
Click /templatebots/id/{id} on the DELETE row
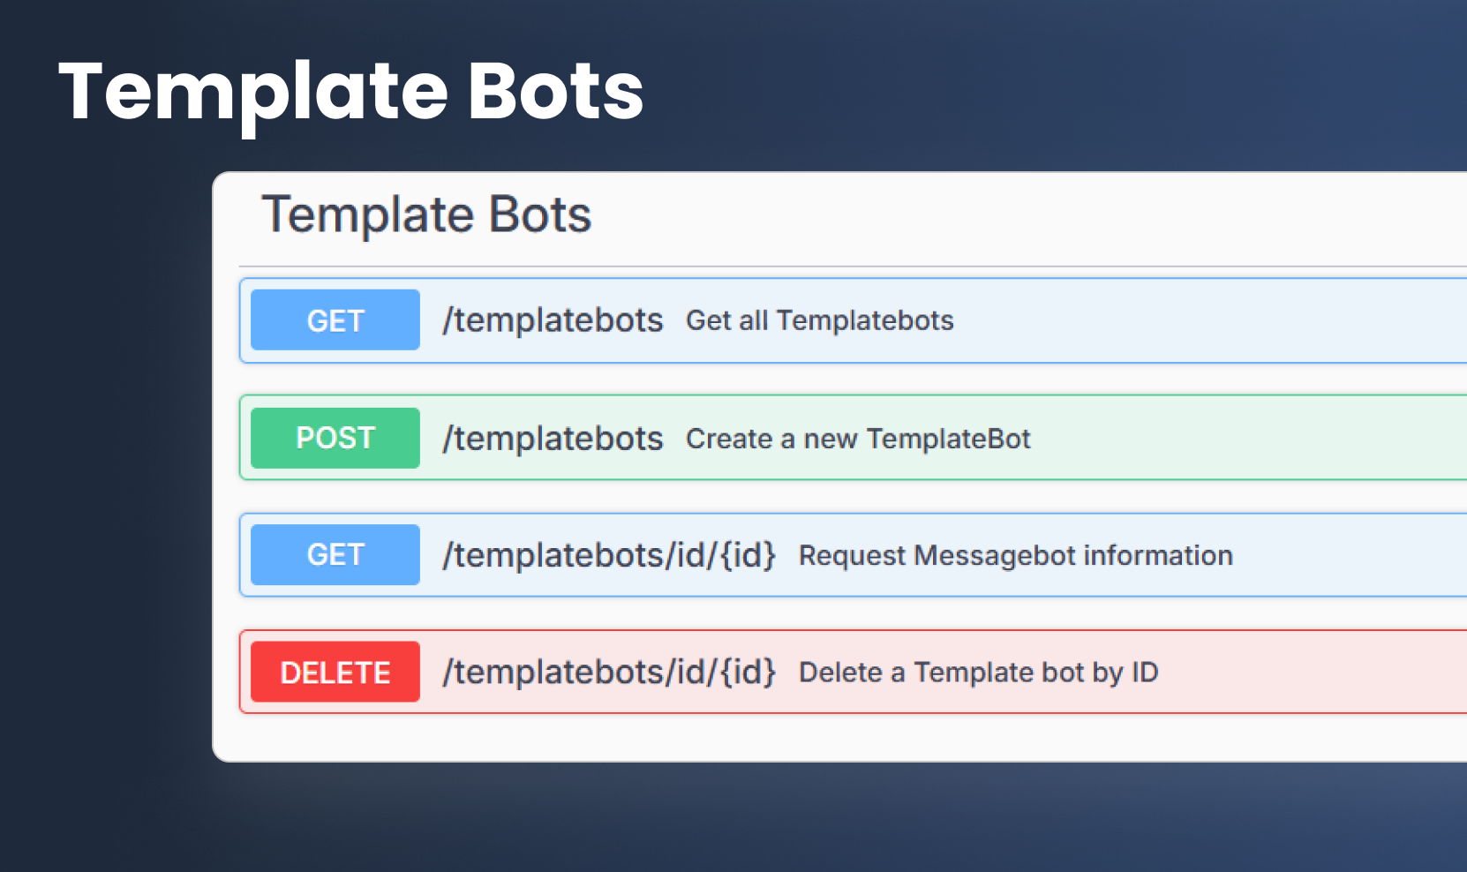click(610, 672)
